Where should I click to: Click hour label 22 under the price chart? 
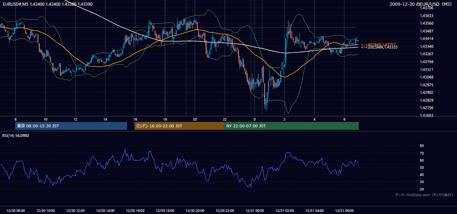click(225, 119)
